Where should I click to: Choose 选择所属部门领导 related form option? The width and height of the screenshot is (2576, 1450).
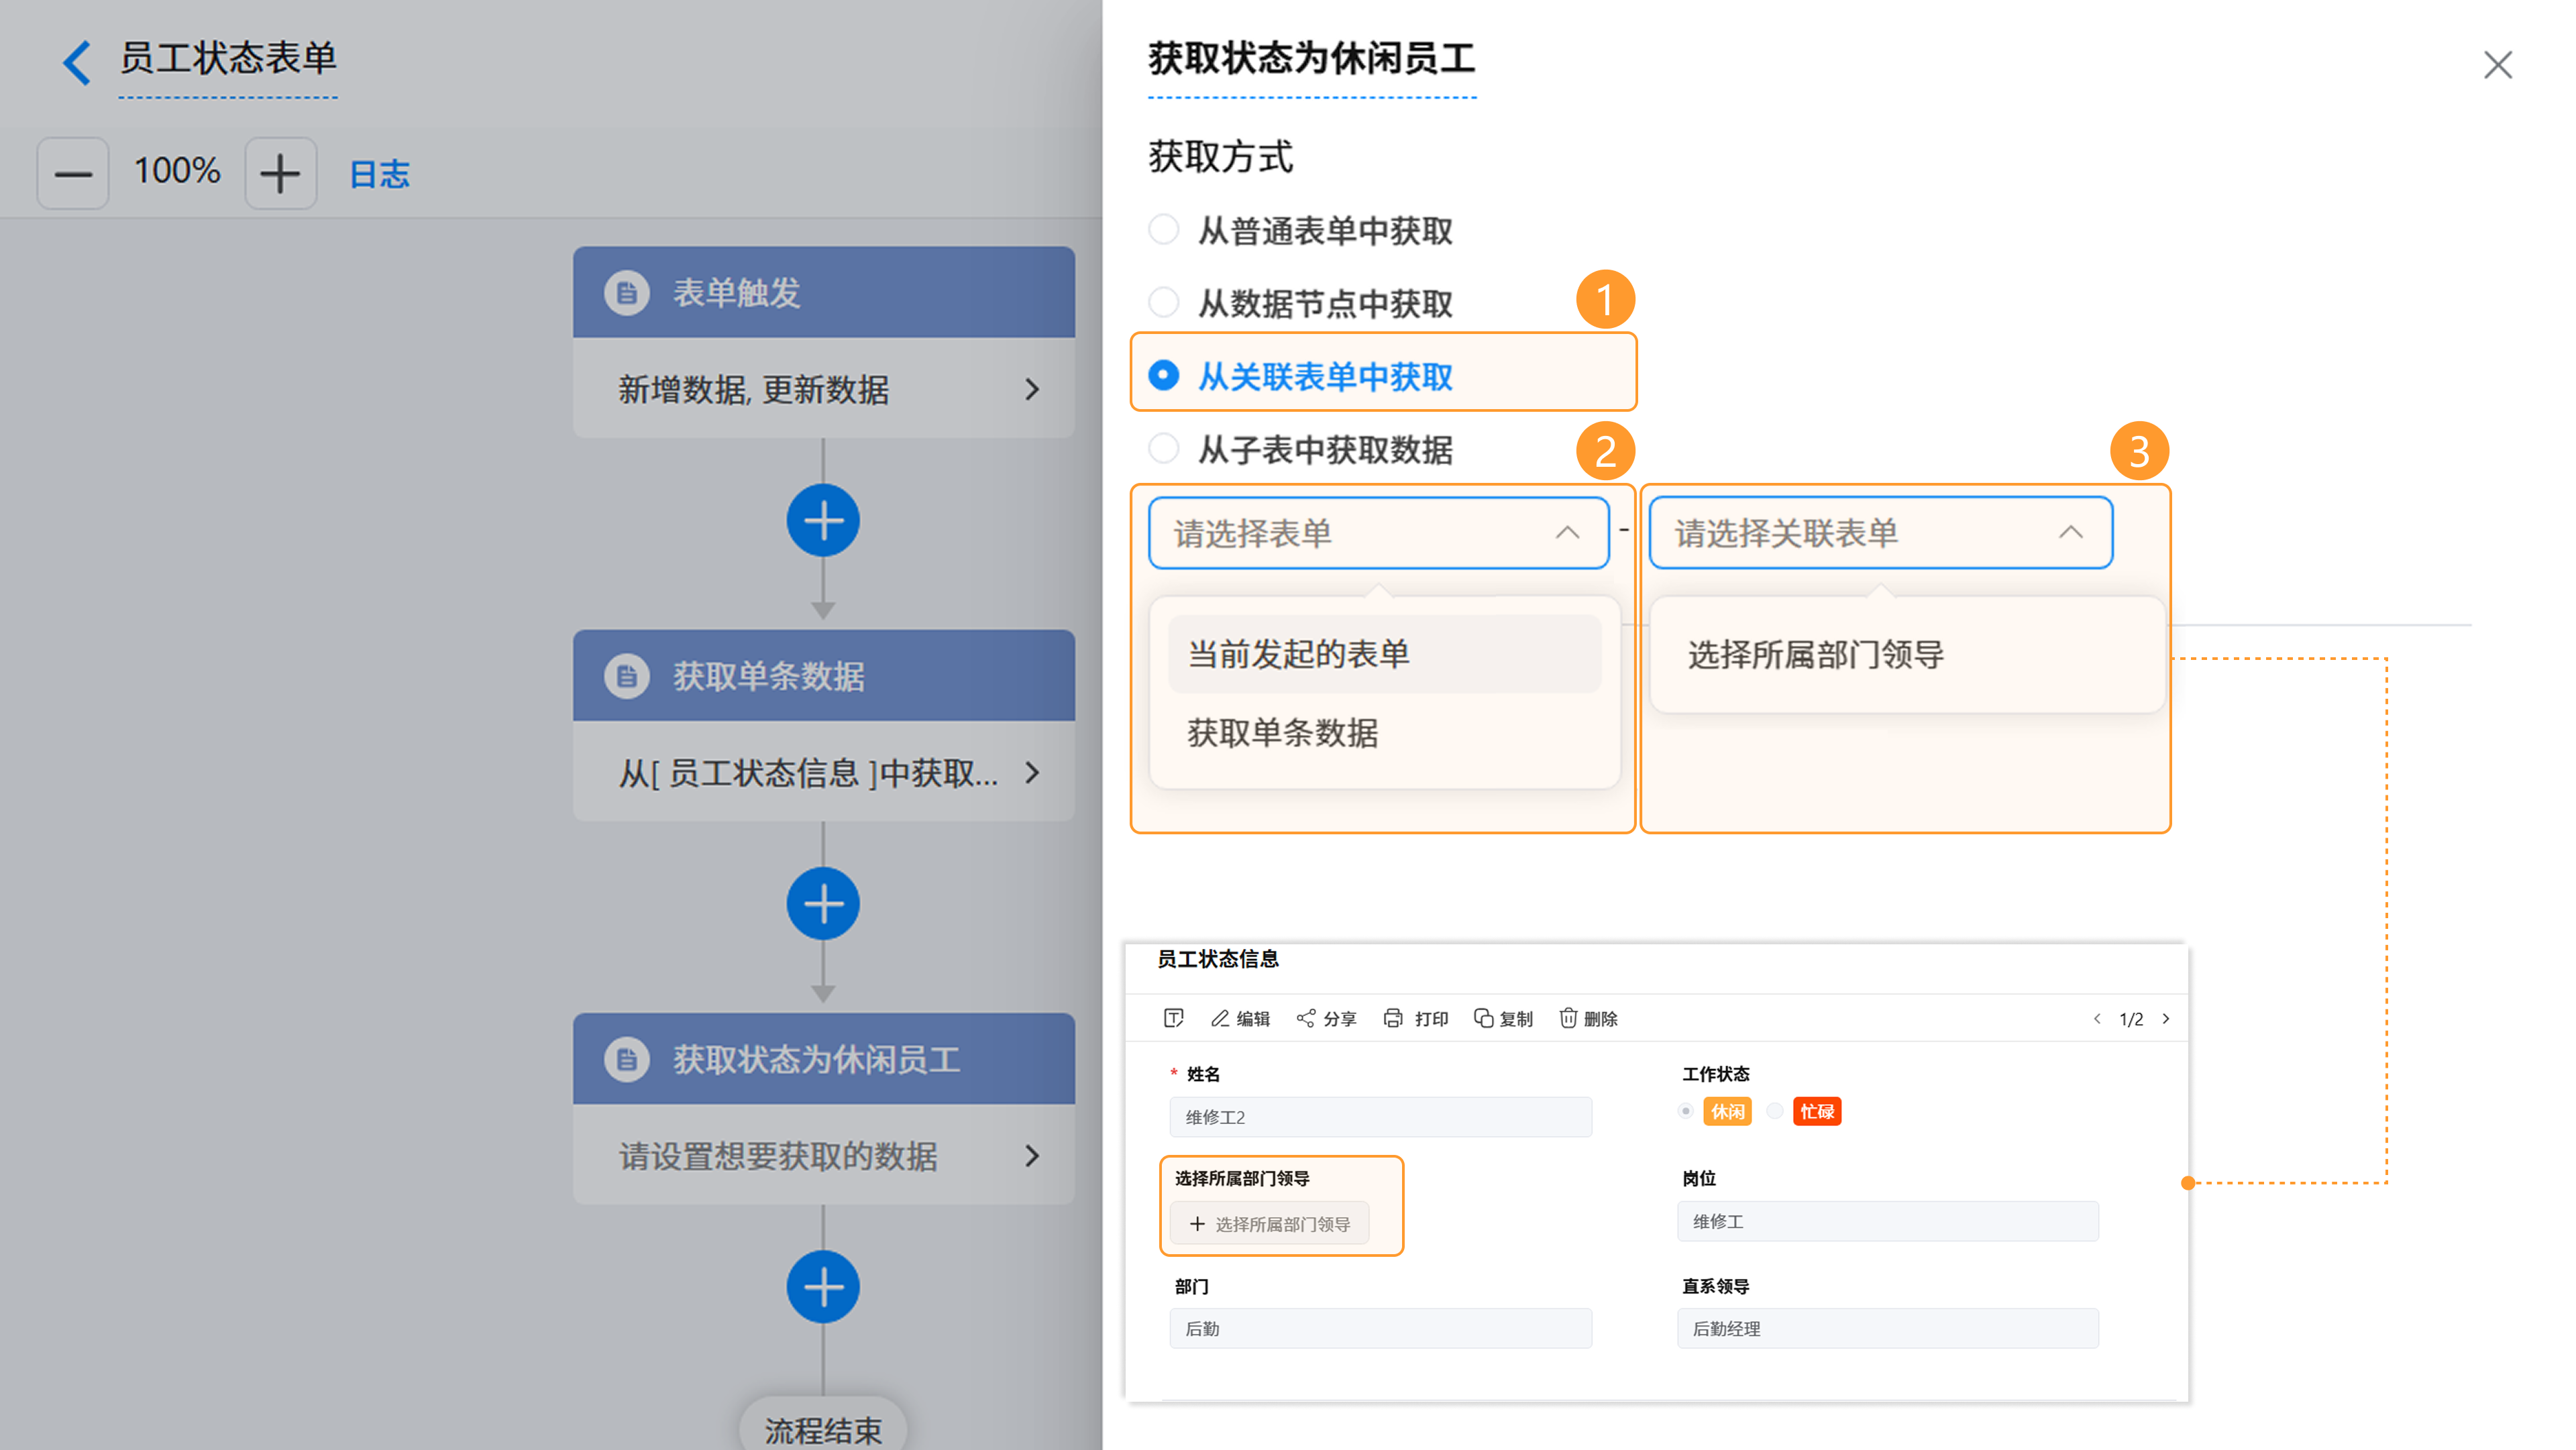click(1907, 655)
